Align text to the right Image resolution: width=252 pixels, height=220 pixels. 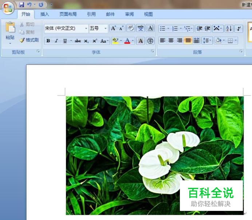pos(180,40)
